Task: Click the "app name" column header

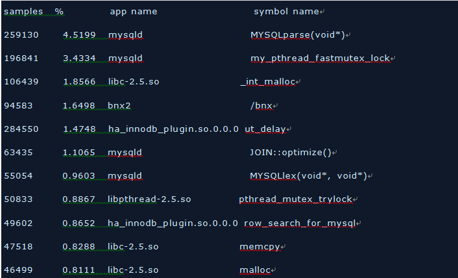Action: point(133,12)
